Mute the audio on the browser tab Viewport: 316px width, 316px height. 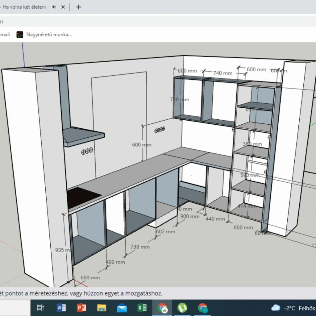[54, 7]
